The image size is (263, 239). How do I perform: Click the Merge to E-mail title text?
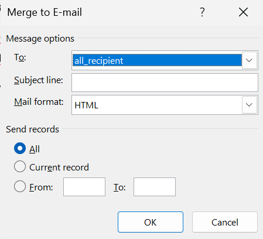click(x=45, y=12)
